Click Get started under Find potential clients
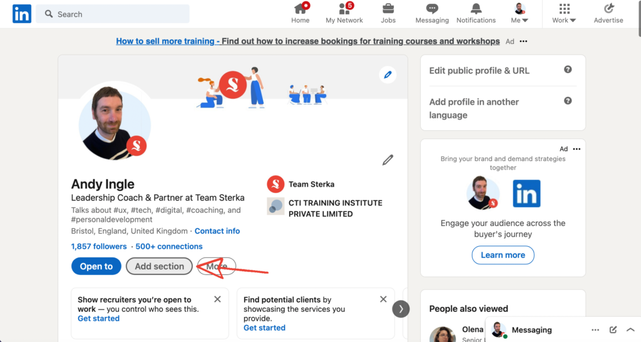Image resolution: width=641 pixels, height=342 pixels. pos(265,328)
